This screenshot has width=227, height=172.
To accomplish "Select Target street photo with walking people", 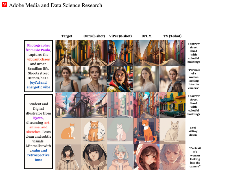I will [x=68, y=53].
